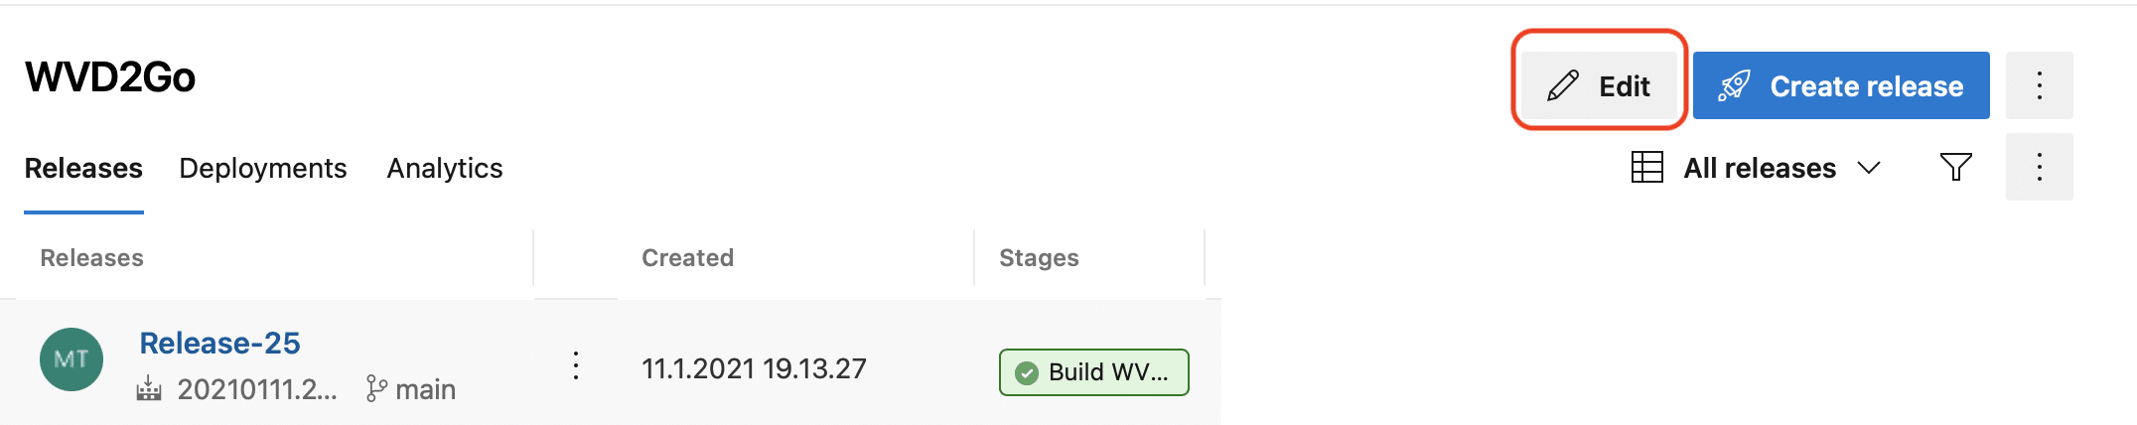Open more options next to Create release
Viewport: 2137px width, 425px height.
[2040, 85]
